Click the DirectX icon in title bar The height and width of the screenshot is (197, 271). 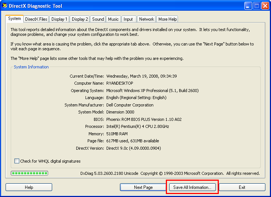pyautogui.click(x=5, y=6)
